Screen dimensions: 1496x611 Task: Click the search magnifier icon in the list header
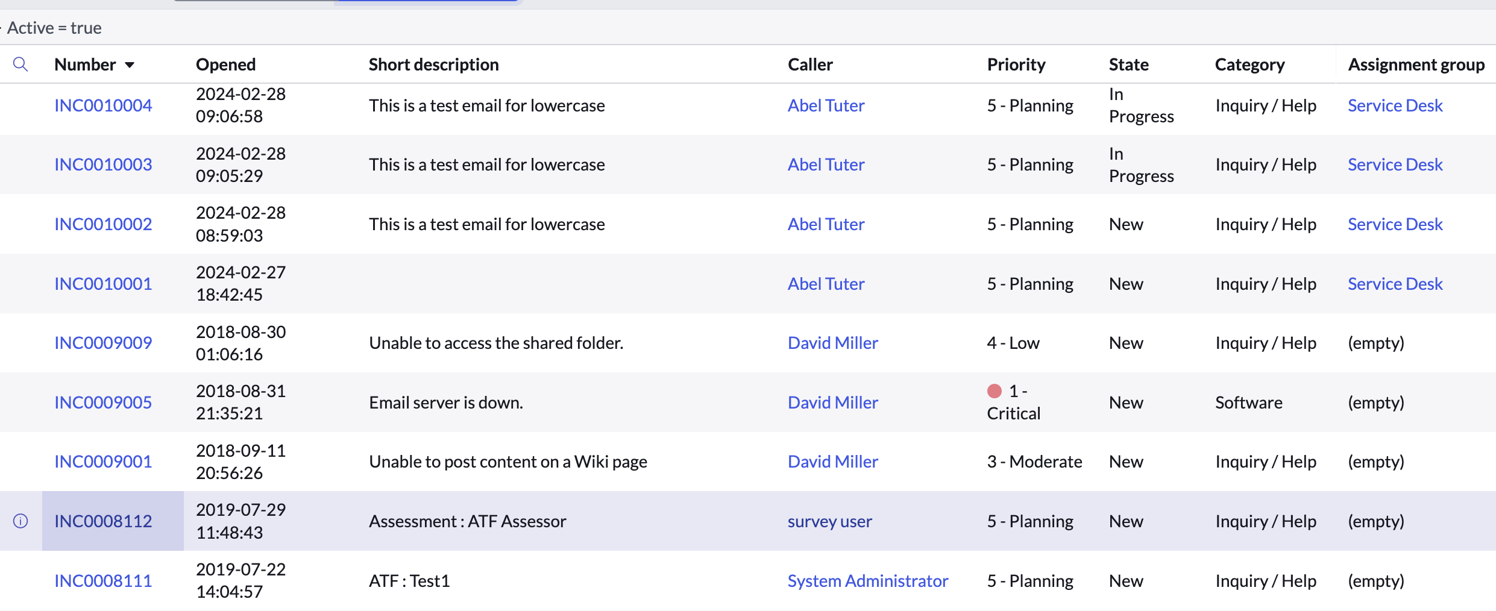click(20, 64)
